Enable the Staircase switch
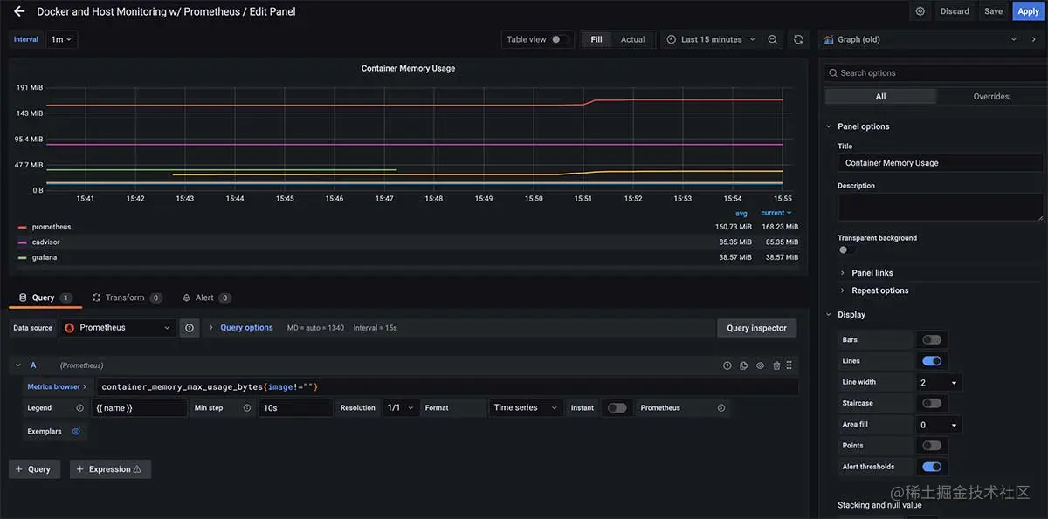This screenshot has width=1048, height=519. pos(932,403)
